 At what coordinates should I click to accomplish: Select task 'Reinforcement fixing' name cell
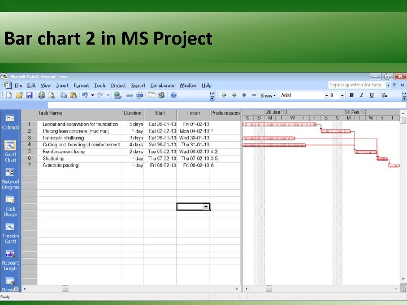79,151
